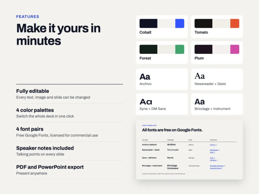Open the Syne download link

212,158
